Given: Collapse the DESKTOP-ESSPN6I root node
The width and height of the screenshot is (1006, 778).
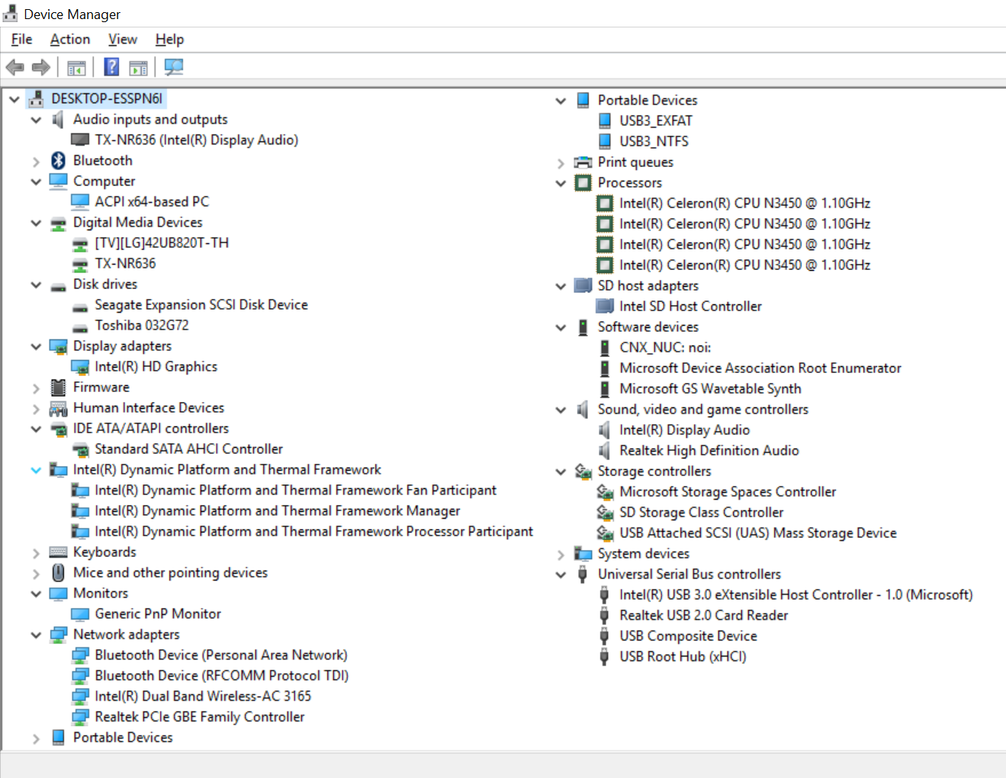Looking at the screenshot, I should tap(14, 99).
